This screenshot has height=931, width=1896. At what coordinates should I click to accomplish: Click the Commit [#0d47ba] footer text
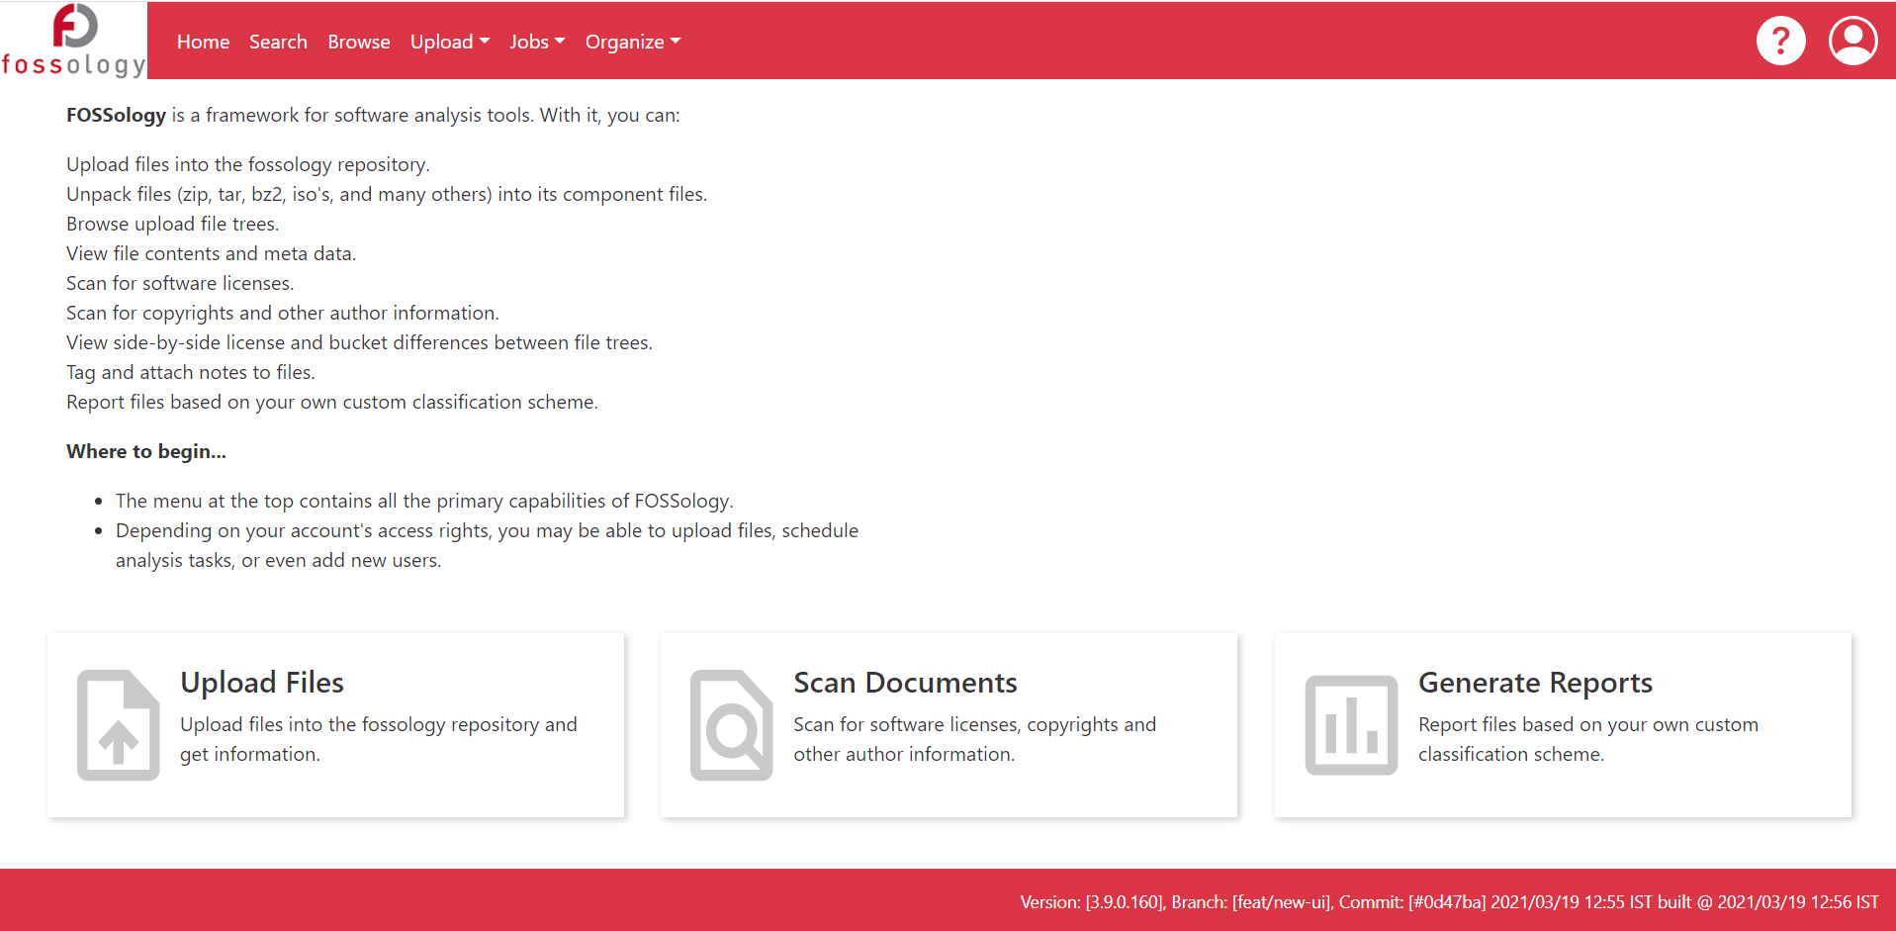1412,902
